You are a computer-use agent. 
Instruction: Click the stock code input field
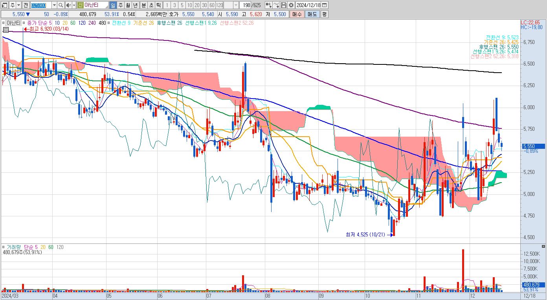41,5
